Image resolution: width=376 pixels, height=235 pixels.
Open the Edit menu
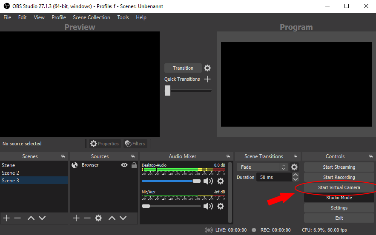coord(22,17)
